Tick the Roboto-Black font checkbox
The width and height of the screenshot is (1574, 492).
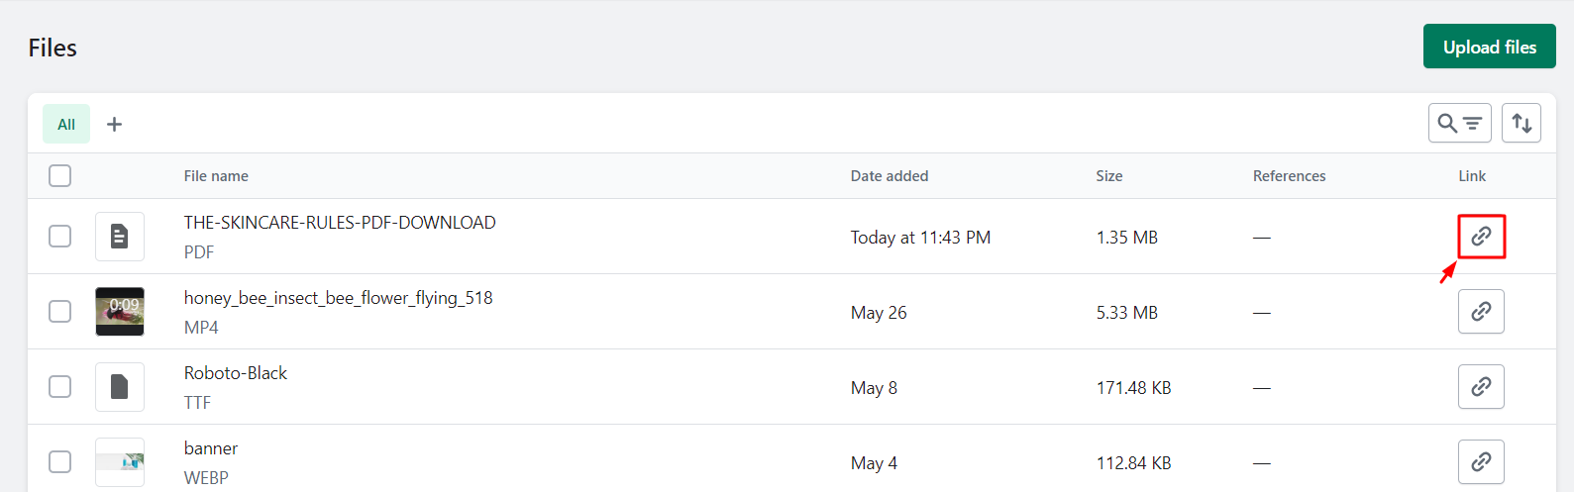tap(60, 387)
